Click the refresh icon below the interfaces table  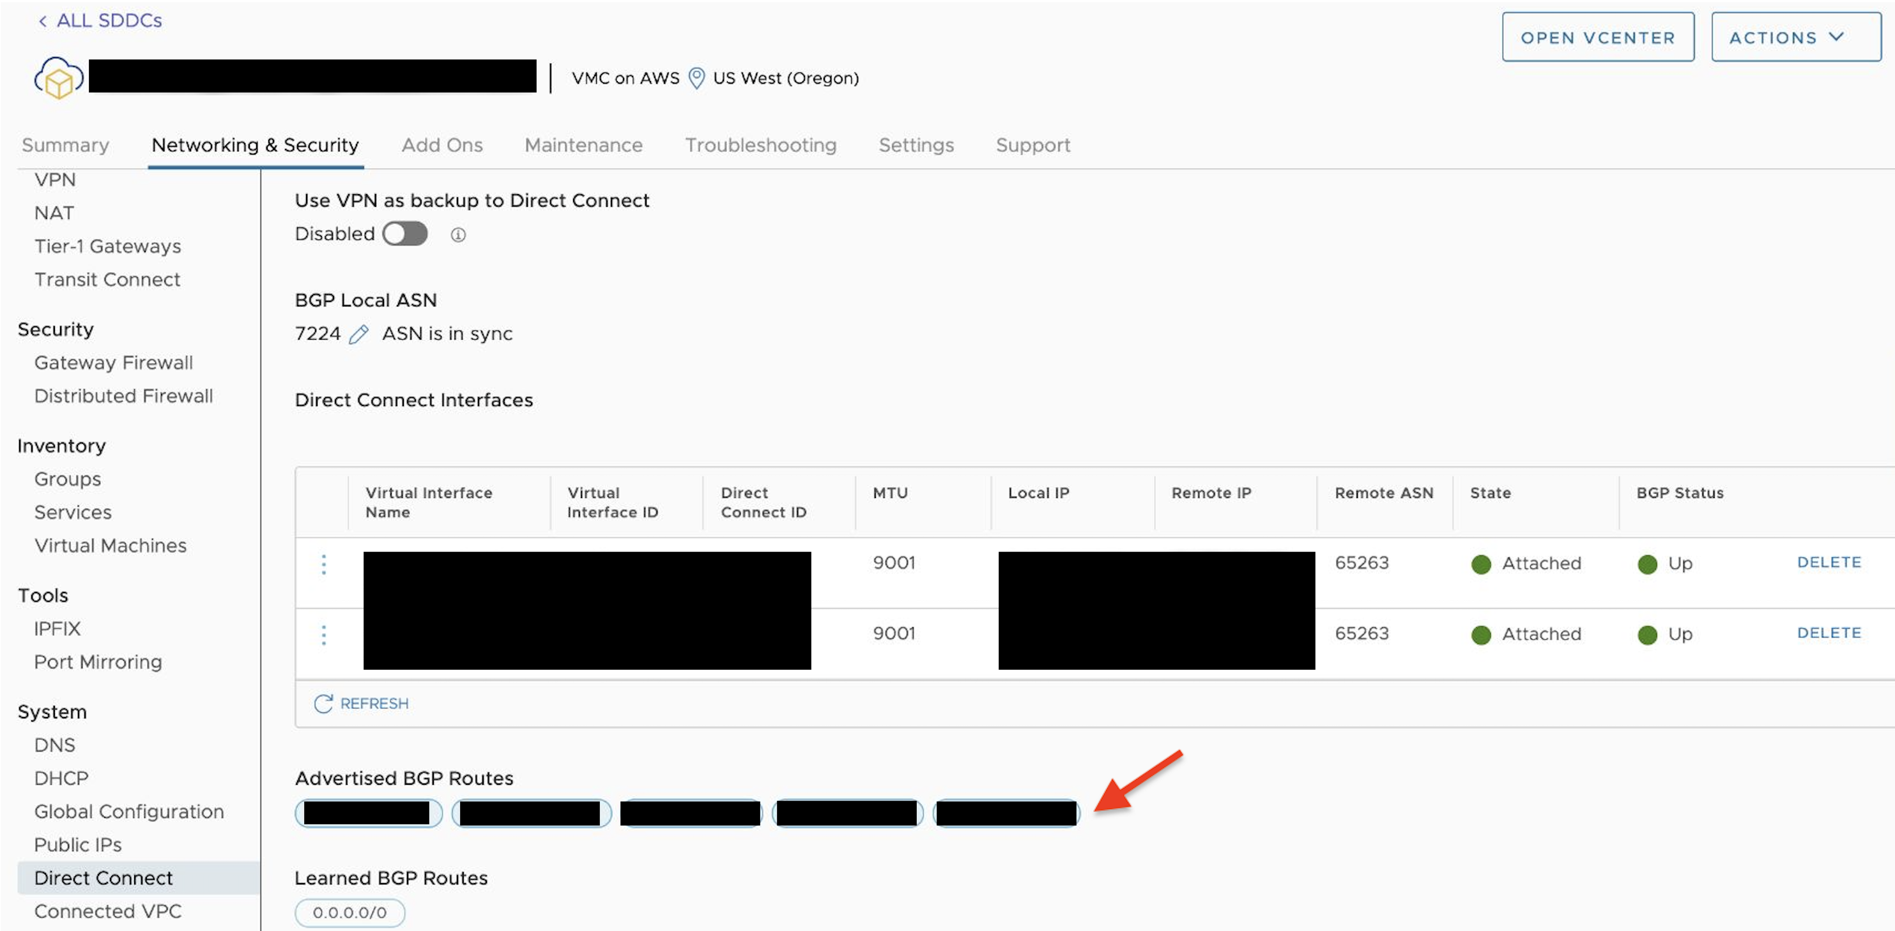coord(323,704)
